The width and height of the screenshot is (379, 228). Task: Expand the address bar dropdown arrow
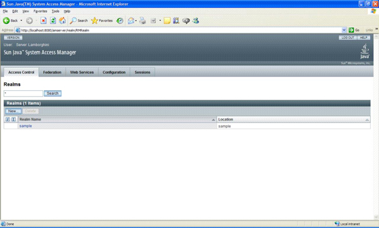344,30
